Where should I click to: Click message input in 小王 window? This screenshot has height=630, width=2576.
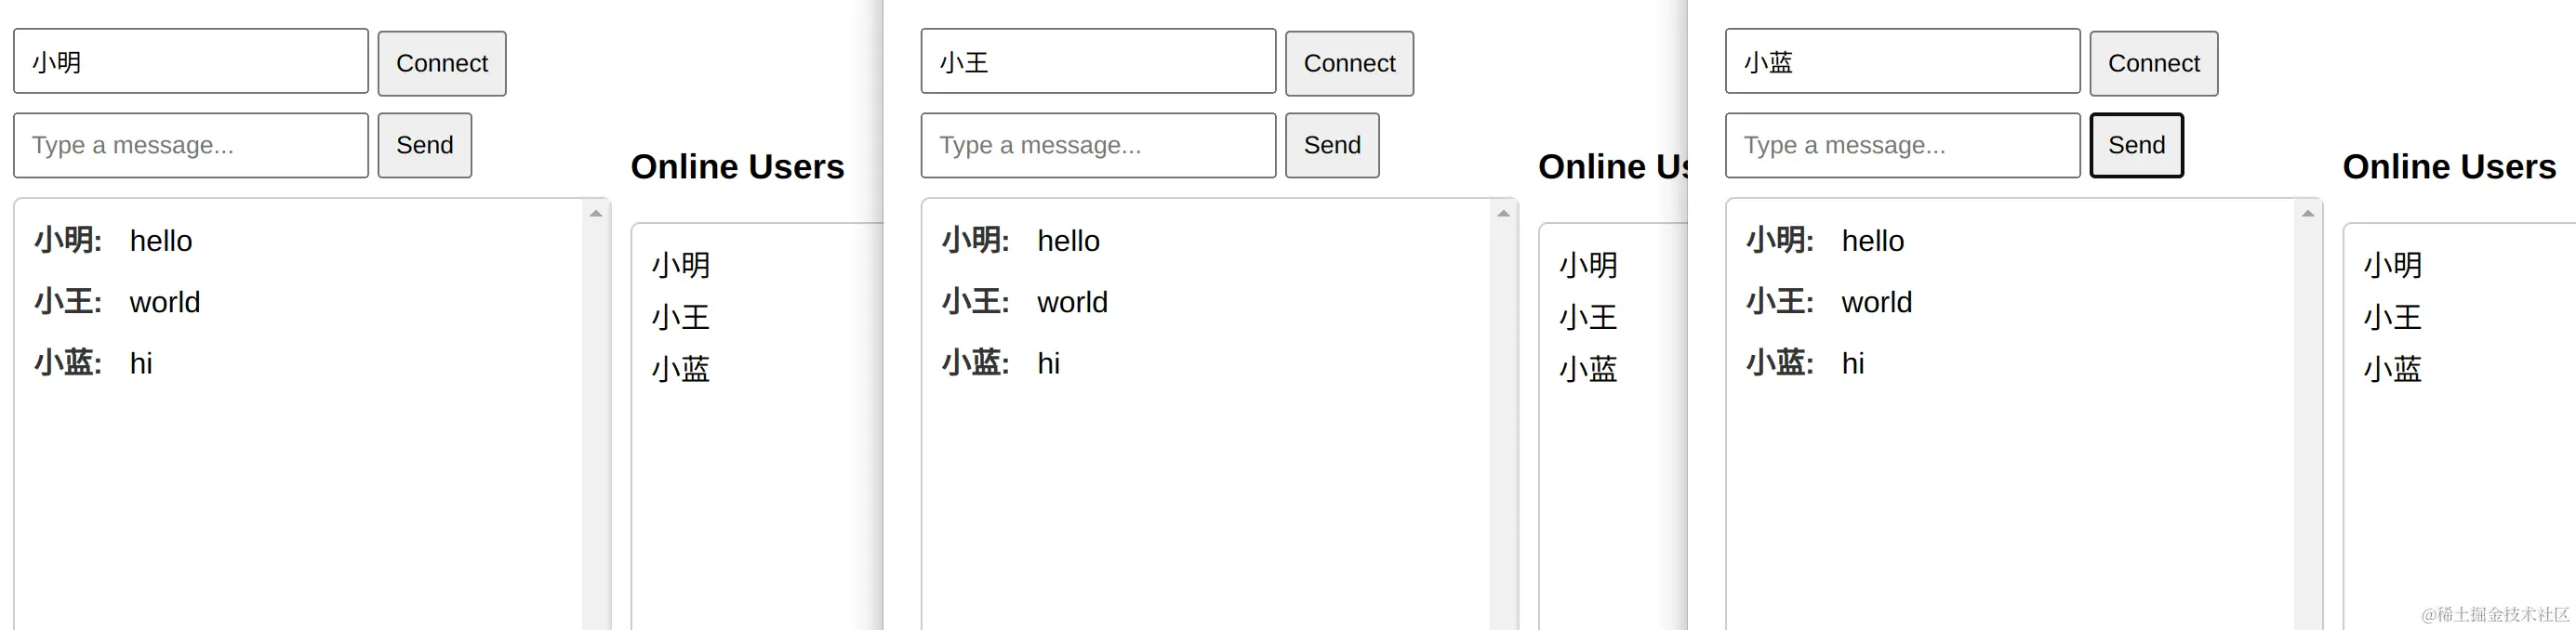(x=1098, y=145)
